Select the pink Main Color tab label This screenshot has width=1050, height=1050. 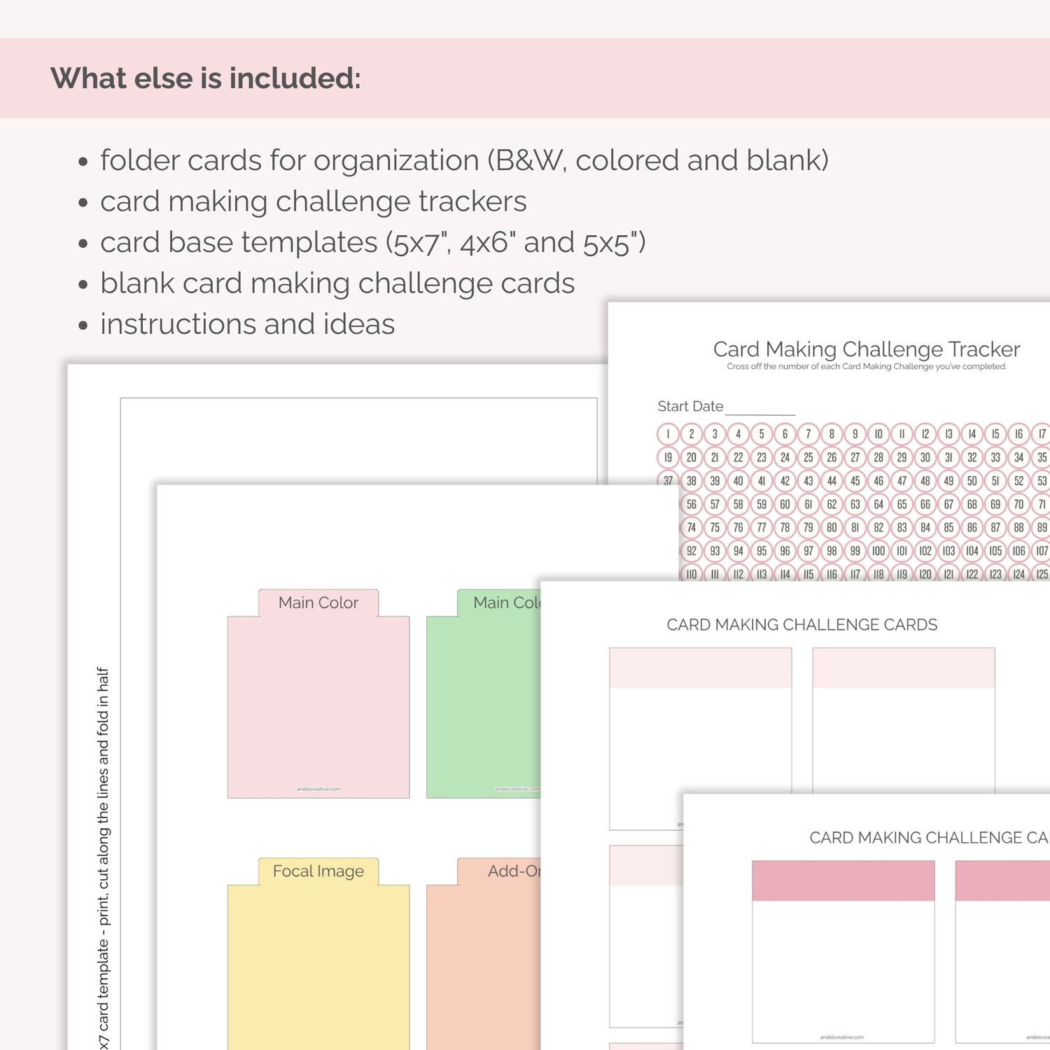(318, 603)
